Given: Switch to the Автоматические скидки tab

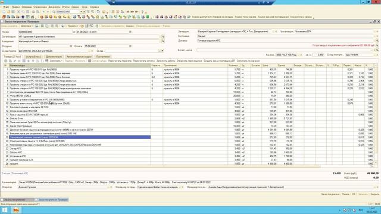Looking at the screenshot, I should [x=79, y=56].
